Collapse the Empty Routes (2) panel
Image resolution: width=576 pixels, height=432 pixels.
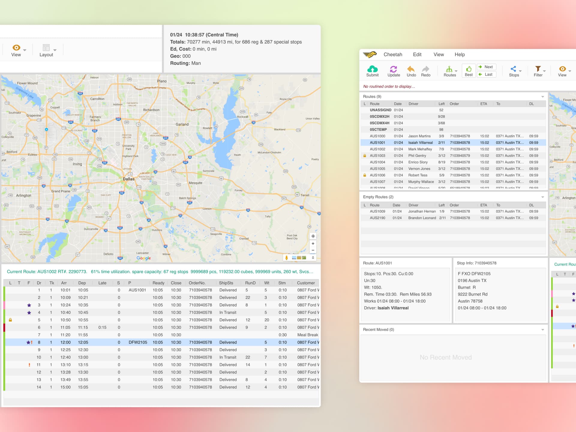point(542,197)
